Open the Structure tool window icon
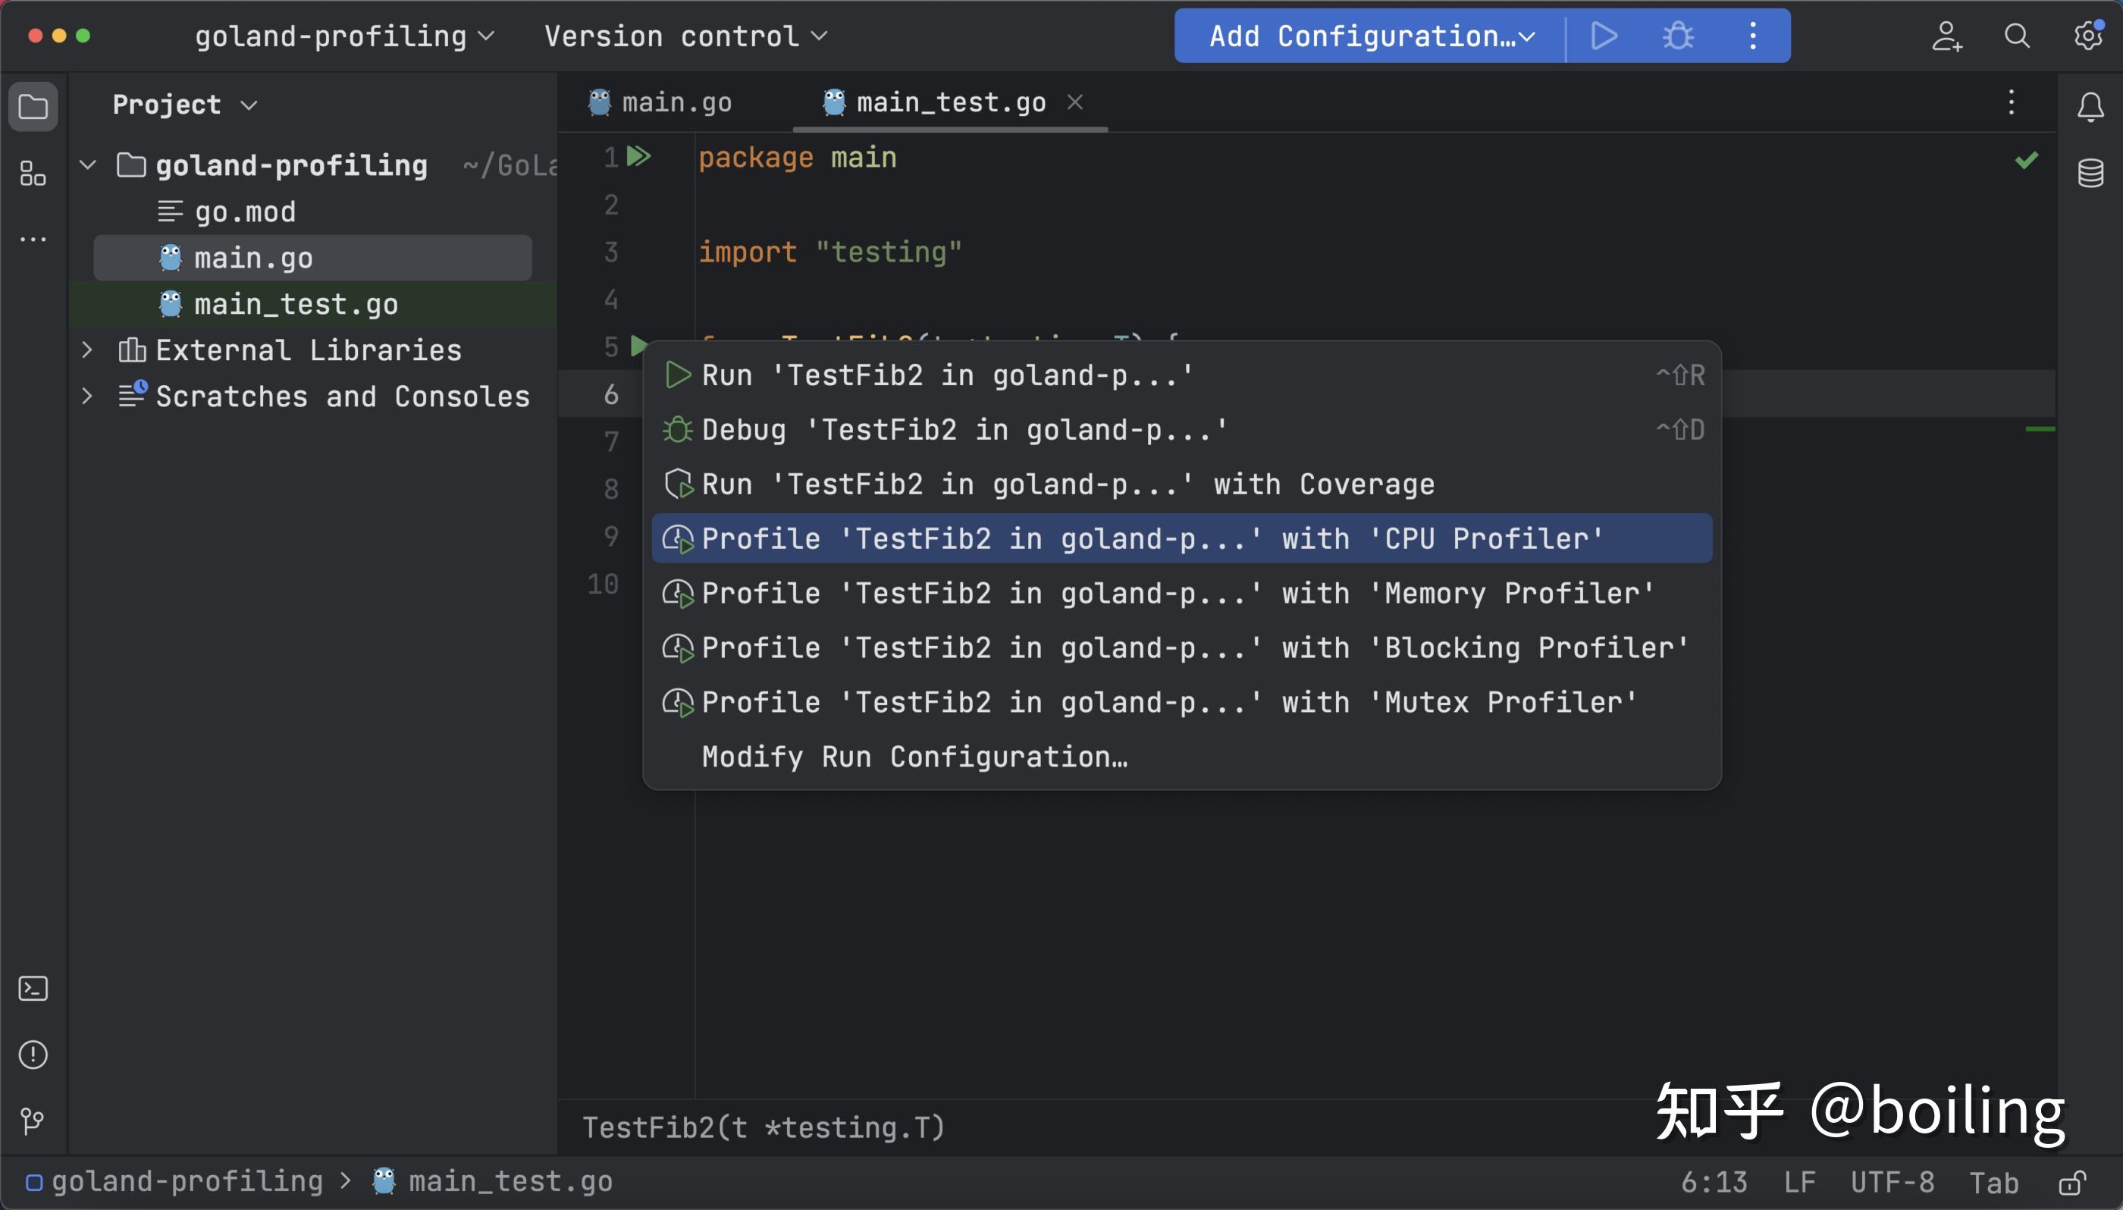The height and width of the screenshot is (1210, 2123). [x=33, y=174]
